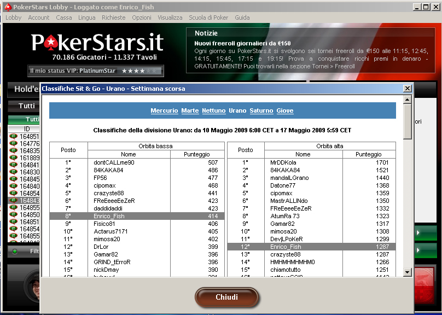Viewport: 442px width, 315px height.
Task: Select Actarus7171 in Orbita bassa
Action: click(x=111, y=231)
